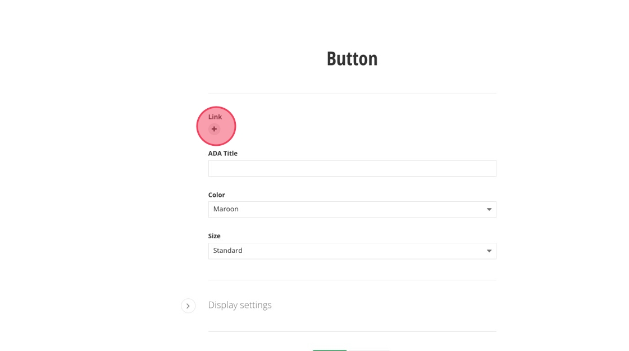Click the Size field label
This screenshot has width=629, height=351.
[x=215, y=236]
